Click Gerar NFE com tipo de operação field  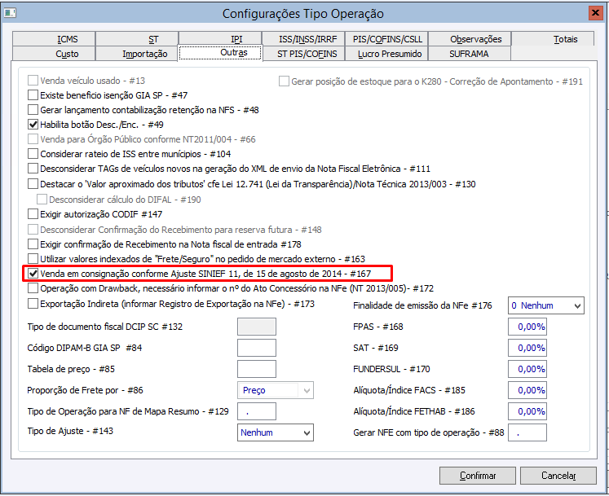(x=527, y=432)
